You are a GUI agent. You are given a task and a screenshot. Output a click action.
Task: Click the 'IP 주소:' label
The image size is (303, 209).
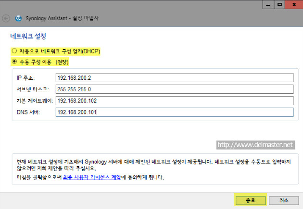[25, 78]
